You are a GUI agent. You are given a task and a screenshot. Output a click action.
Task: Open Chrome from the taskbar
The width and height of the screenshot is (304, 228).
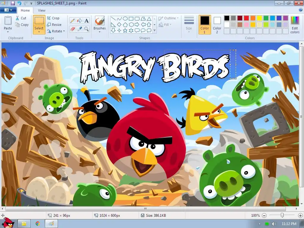tap(38, 224)
